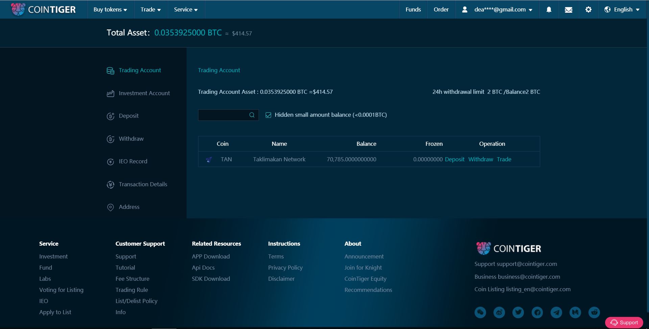649x329 pixels.
Task: Click the TAN coin paper-plane icon
Action: point(209,160)
